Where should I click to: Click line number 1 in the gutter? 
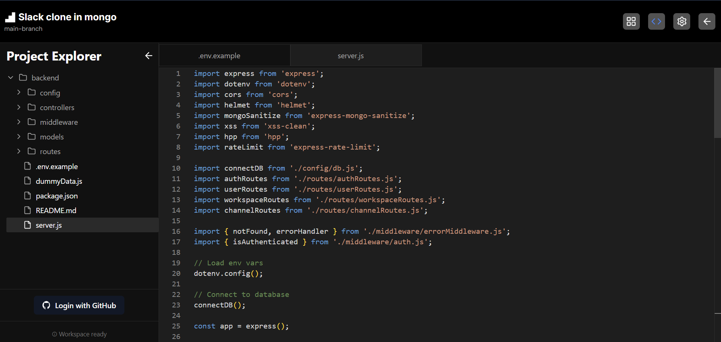178,74
